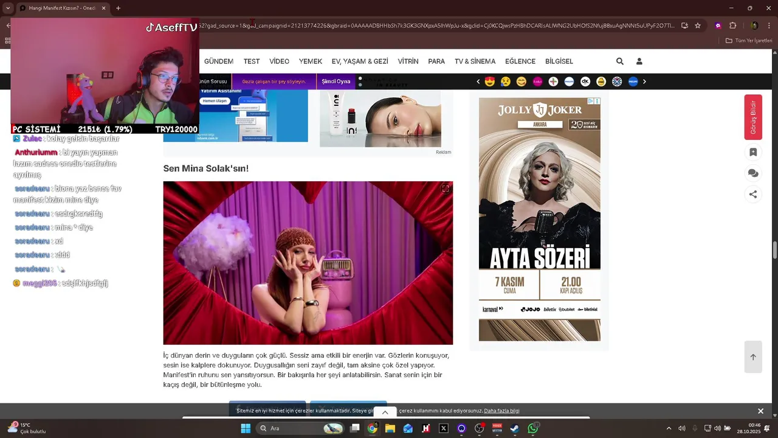Open Chrome extensions puzzle icon
The width and height of the screenshot is (778, 438).
pyautogui.click(x=733, y=26)
